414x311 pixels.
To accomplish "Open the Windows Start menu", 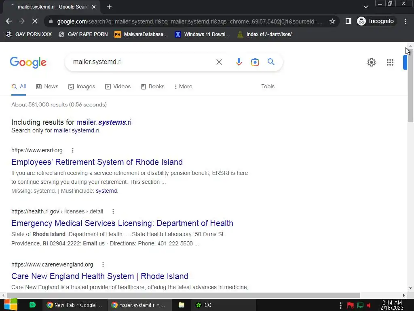I will [x=11, y=305].
